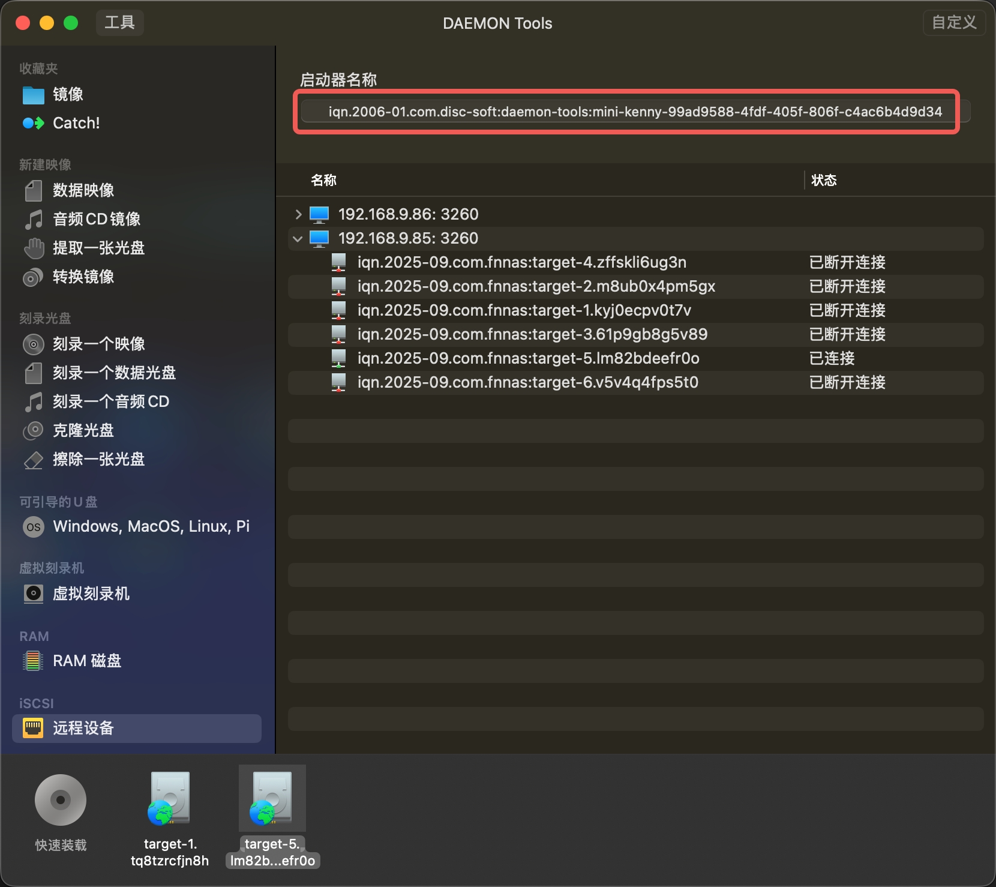Click the target-2.m8ub0x4pm5gx device icon
The height and width of the screenshot is (887, 996).
tap(339, 287)
